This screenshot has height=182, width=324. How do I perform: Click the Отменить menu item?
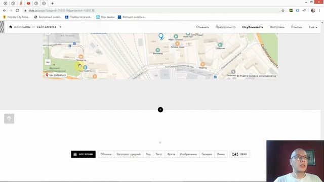pos(202,27)
